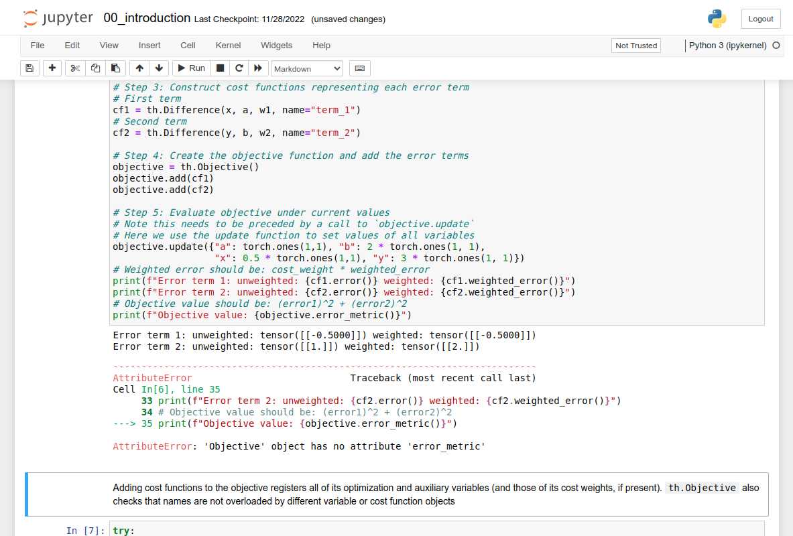Image resolution: width=793 pixels, height=536 pixels.
Task: Insert a new cell below
Action: point(52,68)
